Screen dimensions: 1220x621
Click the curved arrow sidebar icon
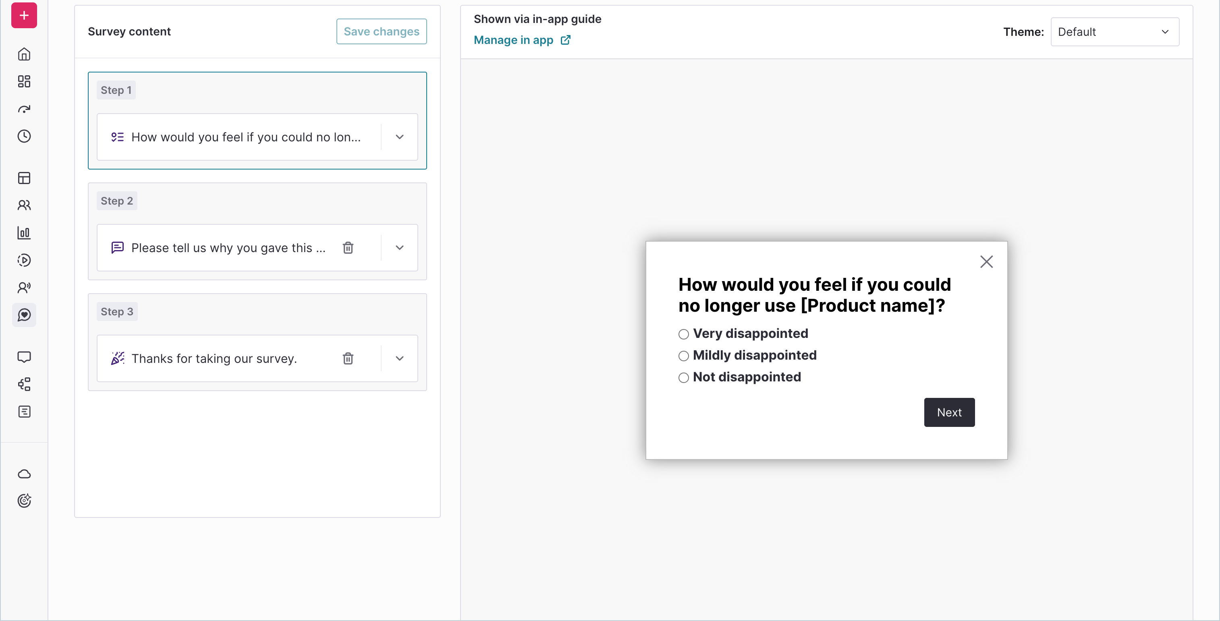[24, 109]
